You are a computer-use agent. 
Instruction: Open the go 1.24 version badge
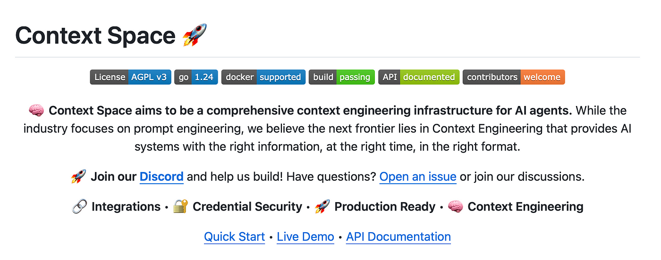(x=196, y=77)
